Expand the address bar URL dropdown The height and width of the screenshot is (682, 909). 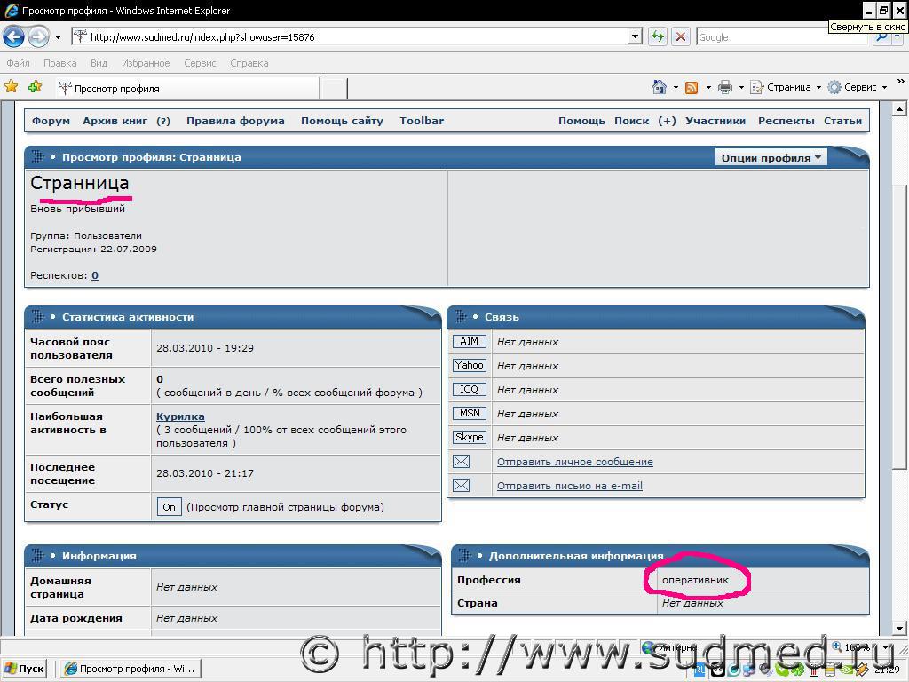pyautogui.click(x=635, y=36)
